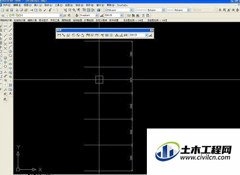Click the 软件设置 toolbar button

pyautogui.click(x=114, y=20)
